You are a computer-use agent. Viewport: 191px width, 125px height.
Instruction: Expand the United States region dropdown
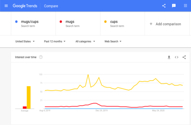25,41
